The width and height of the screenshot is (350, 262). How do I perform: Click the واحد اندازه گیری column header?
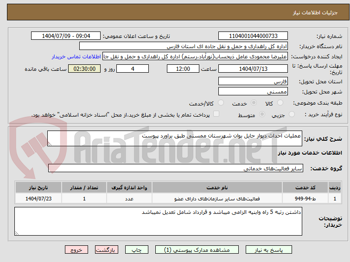(129, 187)
